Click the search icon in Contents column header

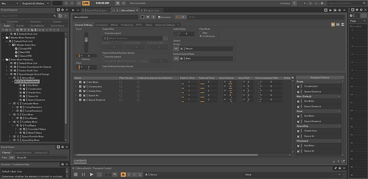(293, 78)
